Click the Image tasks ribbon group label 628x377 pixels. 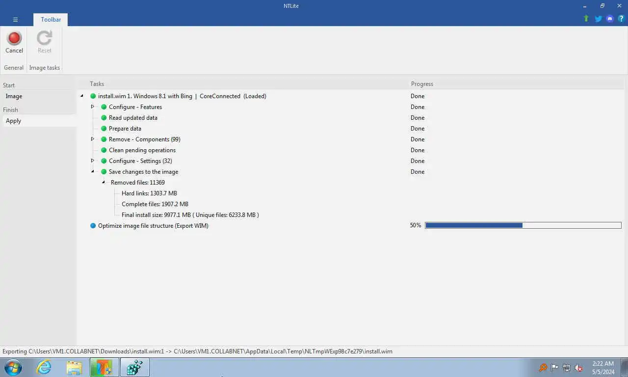45,68
